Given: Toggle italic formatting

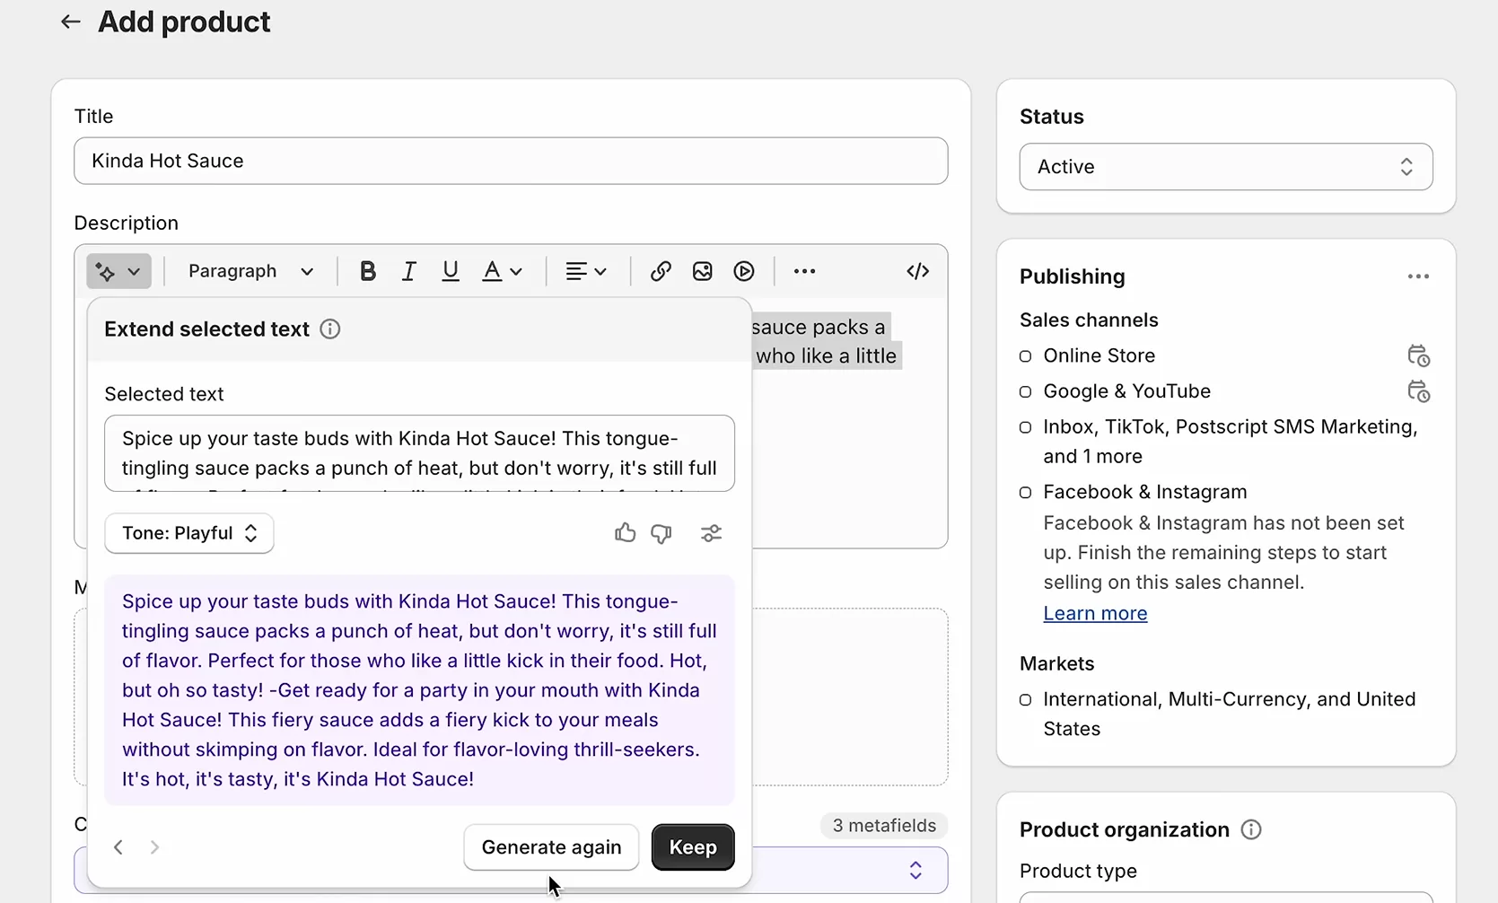Looking at the screenshot, I should [x=408, y=271].
